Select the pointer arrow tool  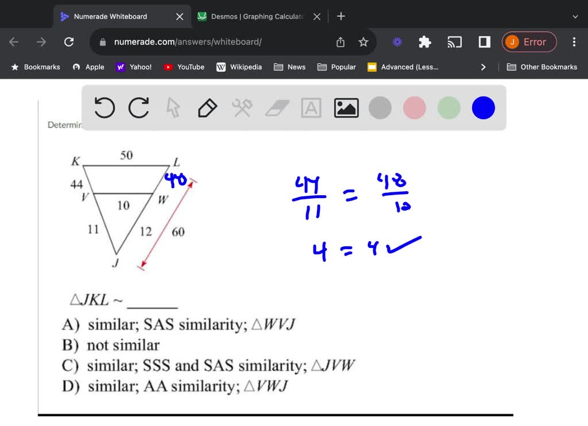click(x=173, y=107)
